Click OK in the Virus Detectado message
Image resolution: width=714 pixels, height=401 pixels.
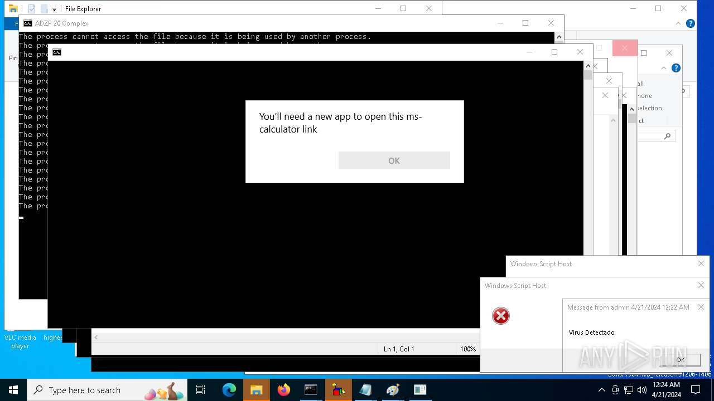pyautogui.click(x=680, y=360)
